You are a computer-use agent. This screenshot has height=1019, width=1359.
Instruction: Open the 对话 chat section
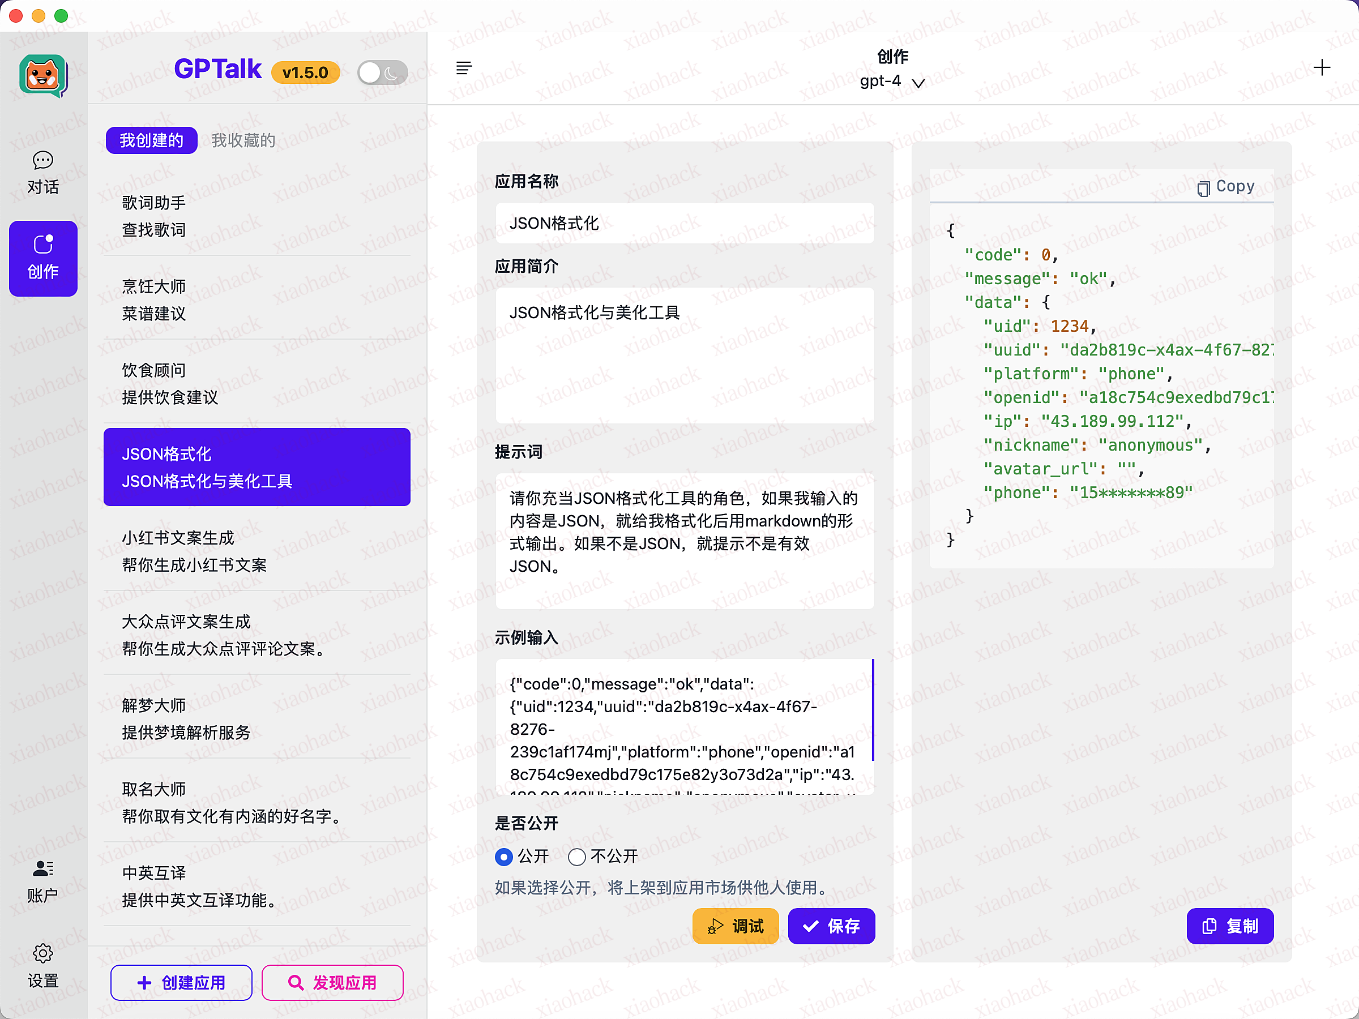(x=43, y=173)
